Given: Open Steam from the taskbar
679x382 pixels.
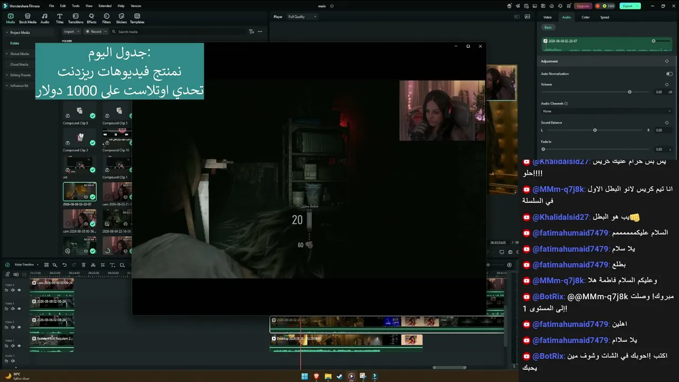Looking at the screenshot, I should (339, 376).
